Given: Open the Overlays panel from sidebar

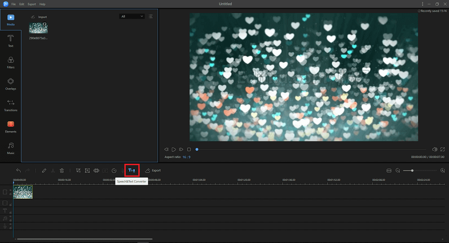Looking at the screenshot, I should click(11, 84).
